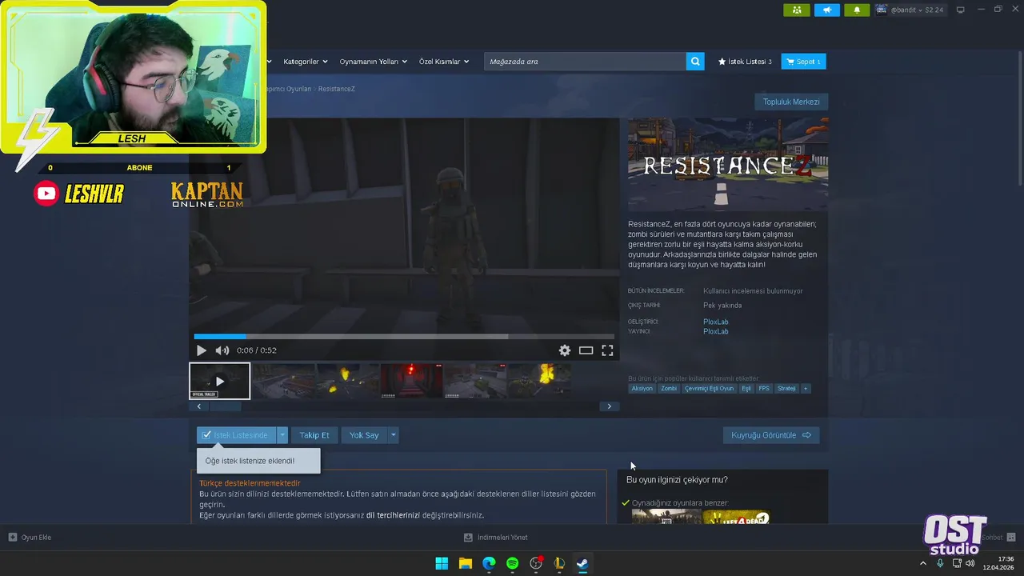Open the @bandit account dropdown
Screen dimensions: 1024x576
[x=910, y=10]
